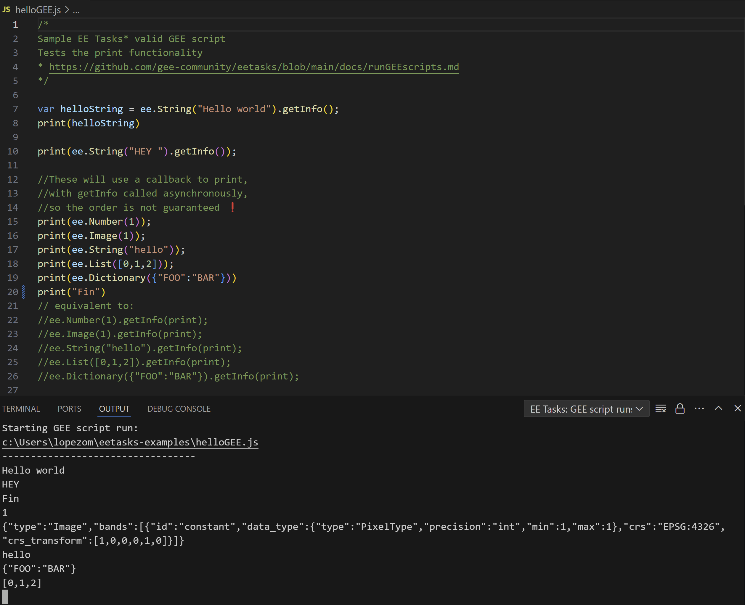The width and height of the screenshot is (745, 605).
Task: Select the OUTPUT tab
Action: coord(114,409)
